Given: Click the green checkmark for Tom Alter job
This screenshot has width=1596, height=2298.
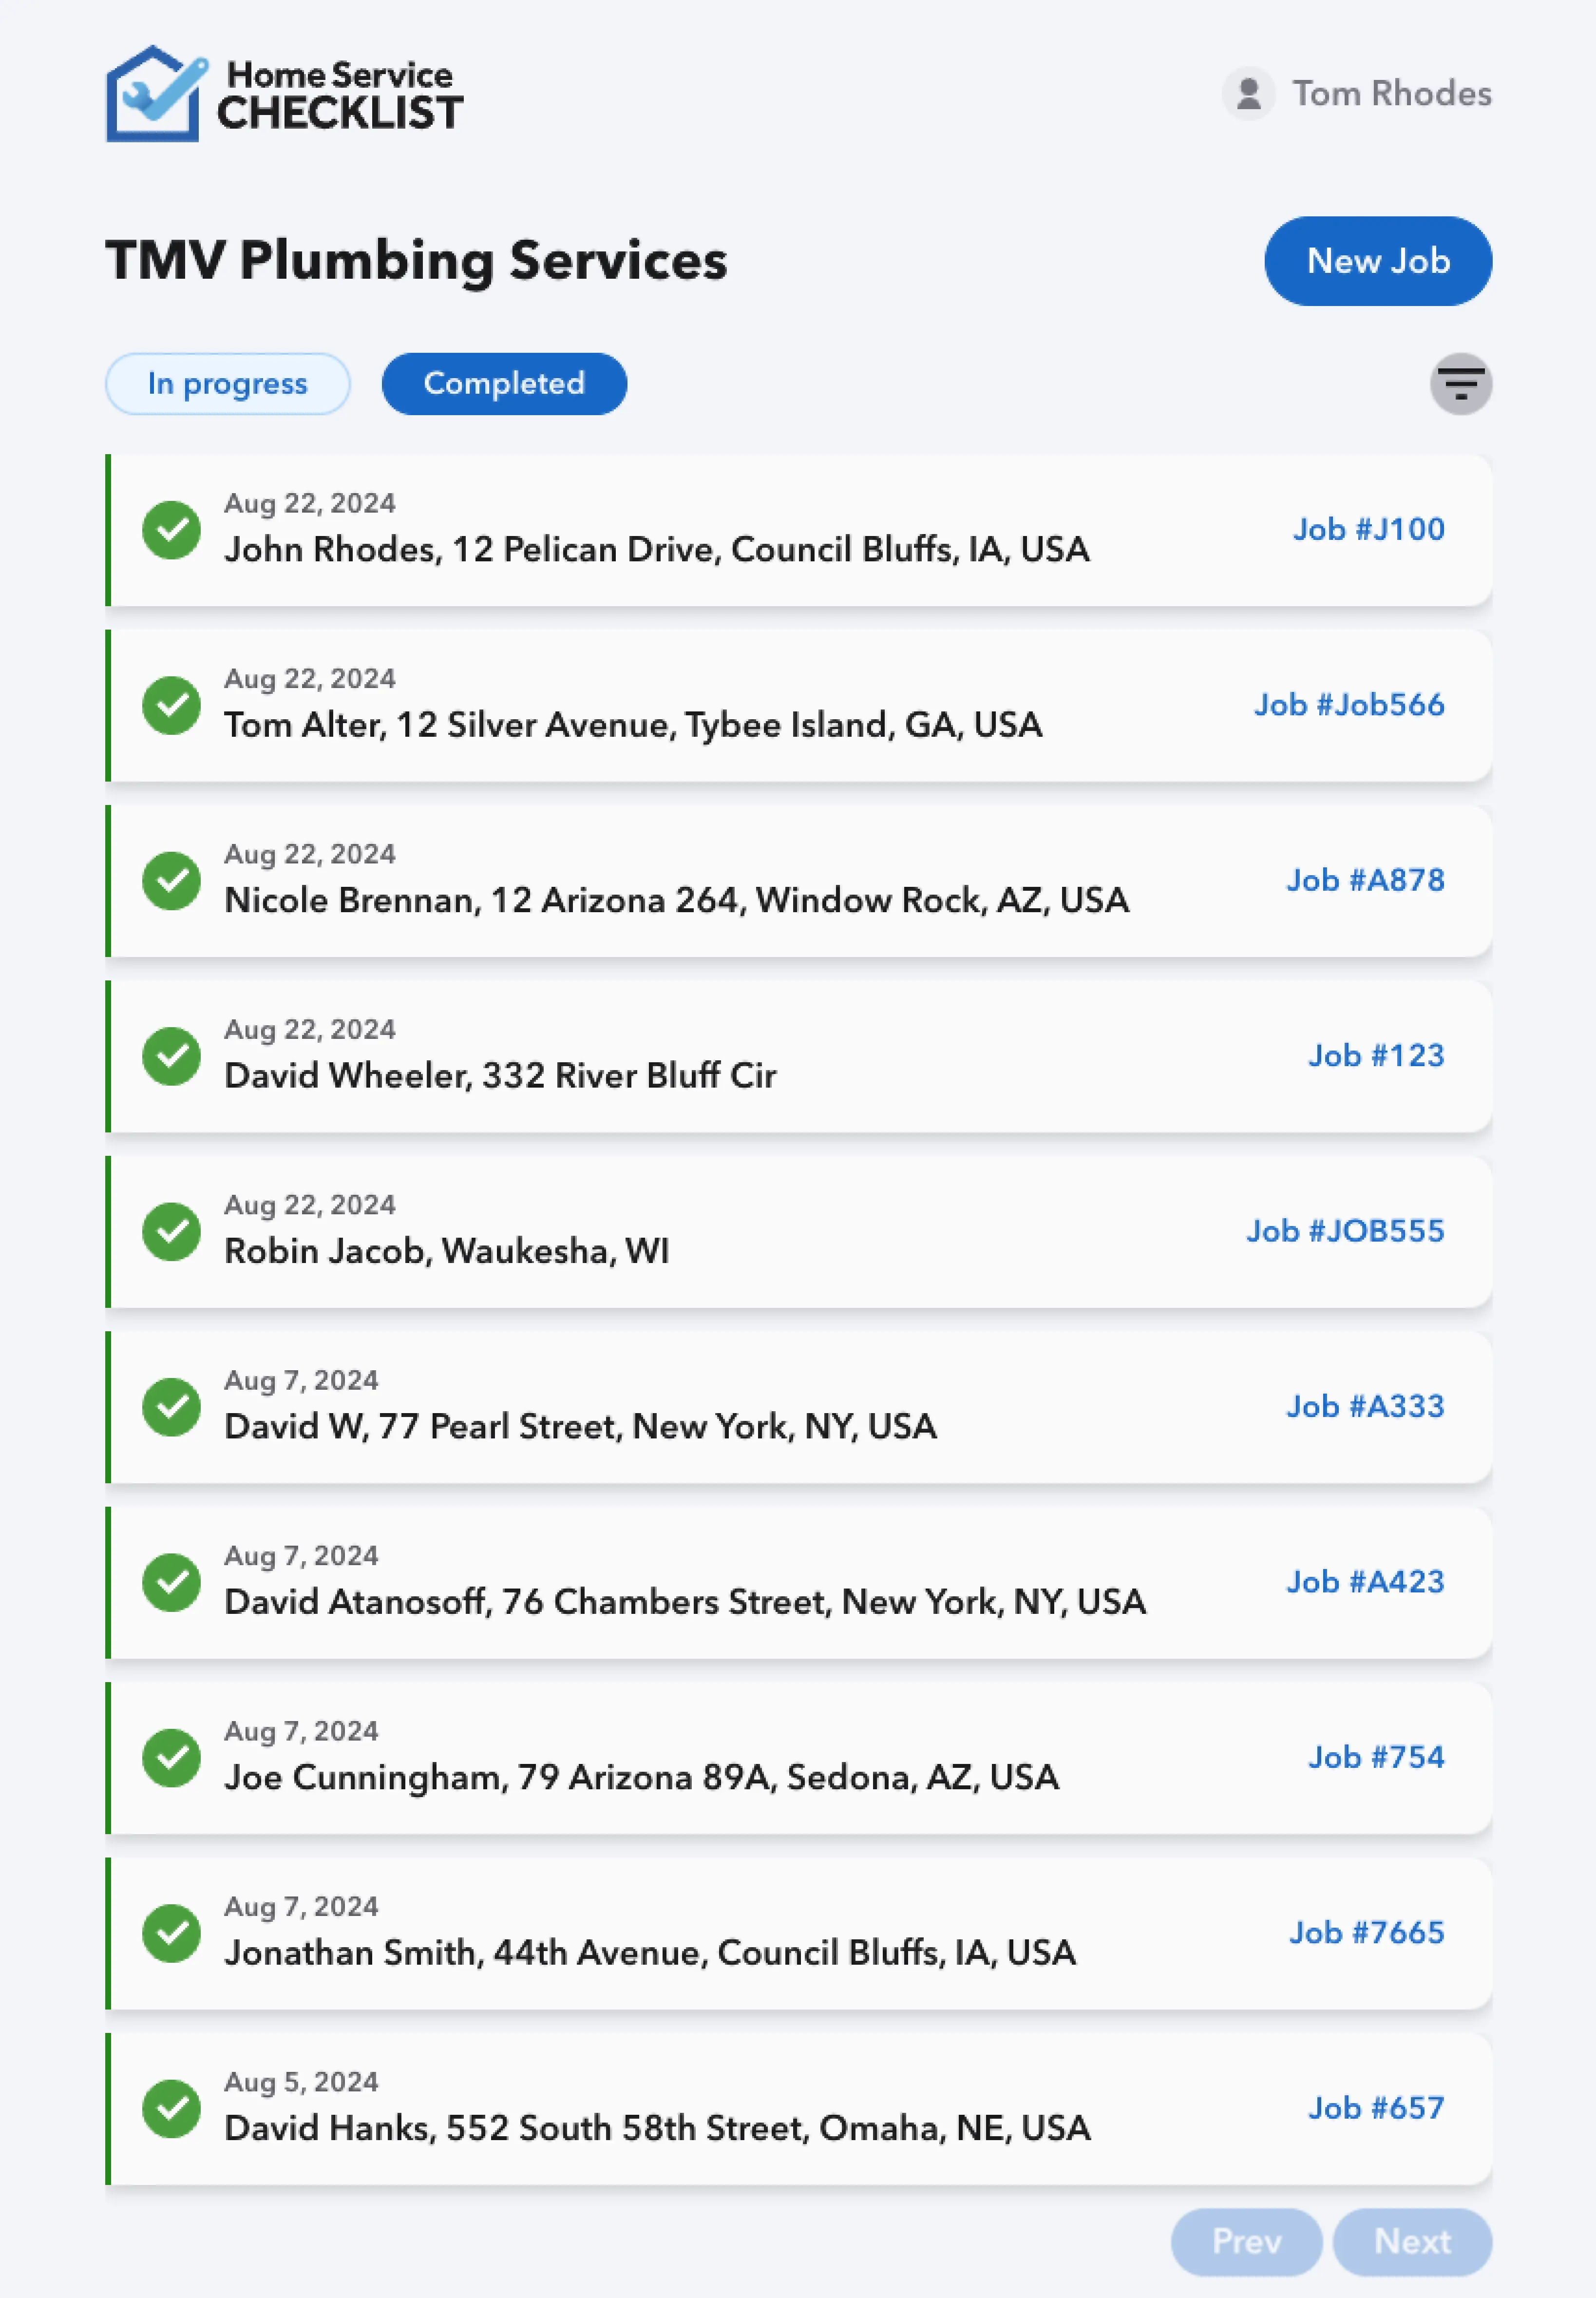Looking at the screenshot, I should point(172,705).
